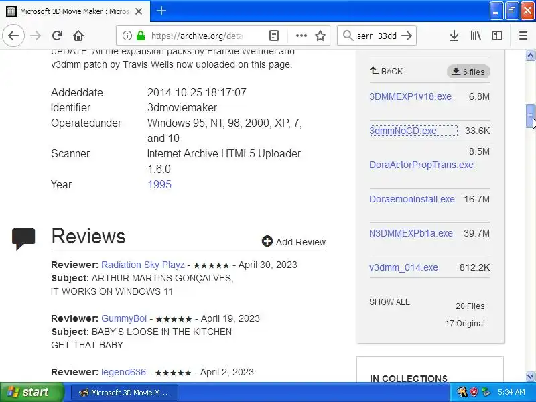Click SHOW ALL files link
This screenshot has height=402, width=536.
tap(389, 302)
